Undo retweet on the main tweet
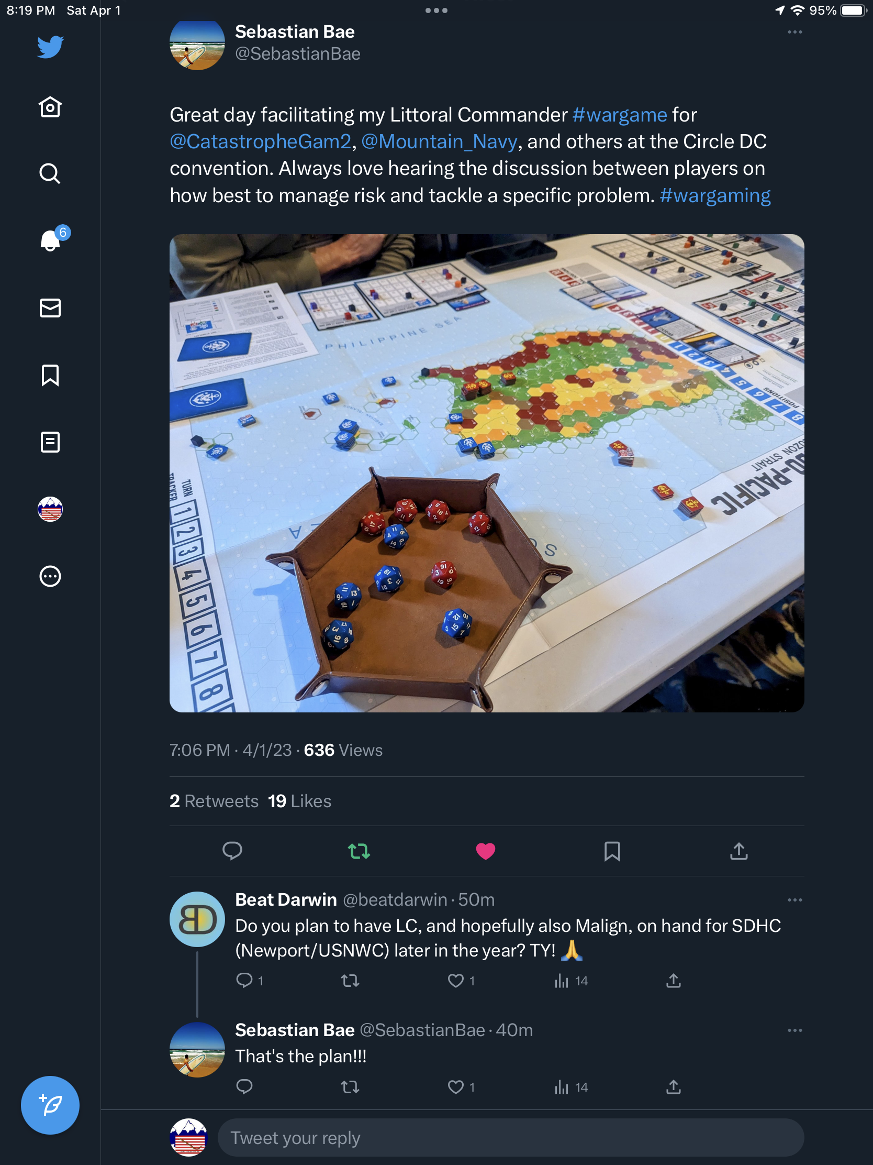 (359, 851)
